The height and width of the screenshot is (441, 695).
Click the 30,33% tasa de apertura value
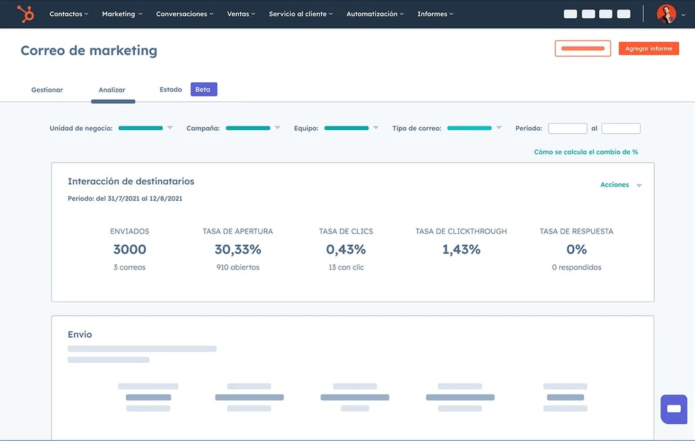pos(238,249)
